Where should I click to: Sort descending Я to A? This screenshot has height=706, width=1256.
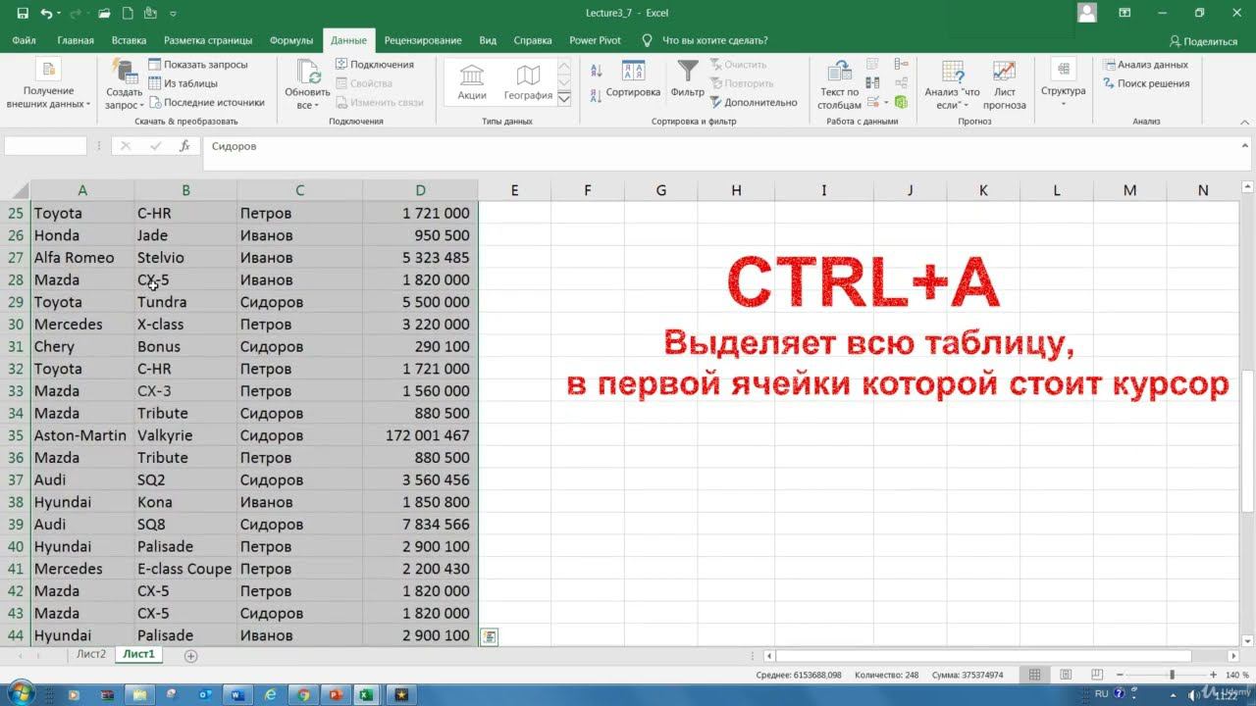tap(596, 95)
